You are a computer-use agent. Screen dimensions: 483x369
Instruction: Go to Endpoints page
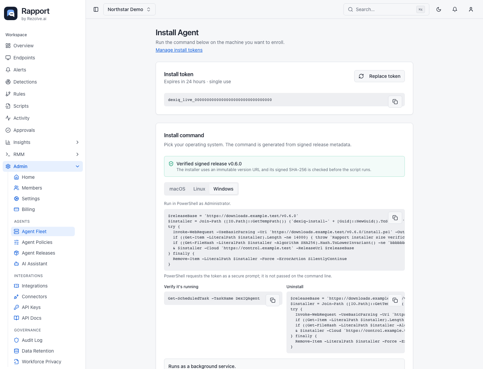tap(43, 58)
